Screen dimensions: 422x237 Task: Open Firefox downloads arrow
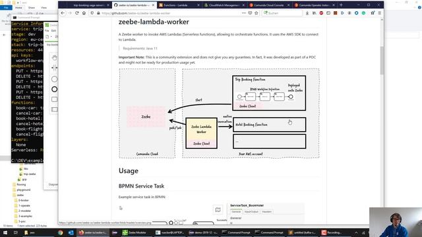(307, 13)
